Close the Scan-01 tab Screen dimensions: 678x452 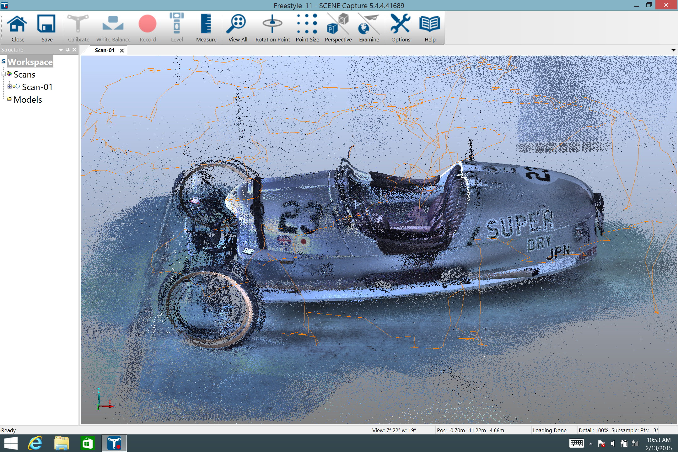(122, 50)
